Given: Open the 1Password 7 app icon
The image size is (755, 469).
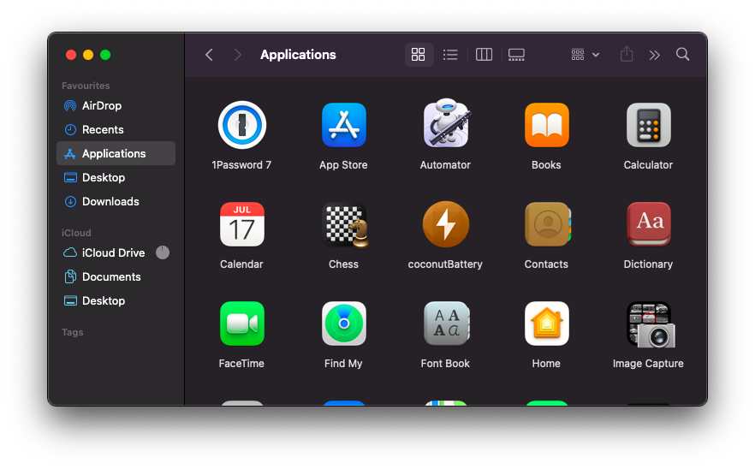Looking at the screenshot, I should click(241, 125).
